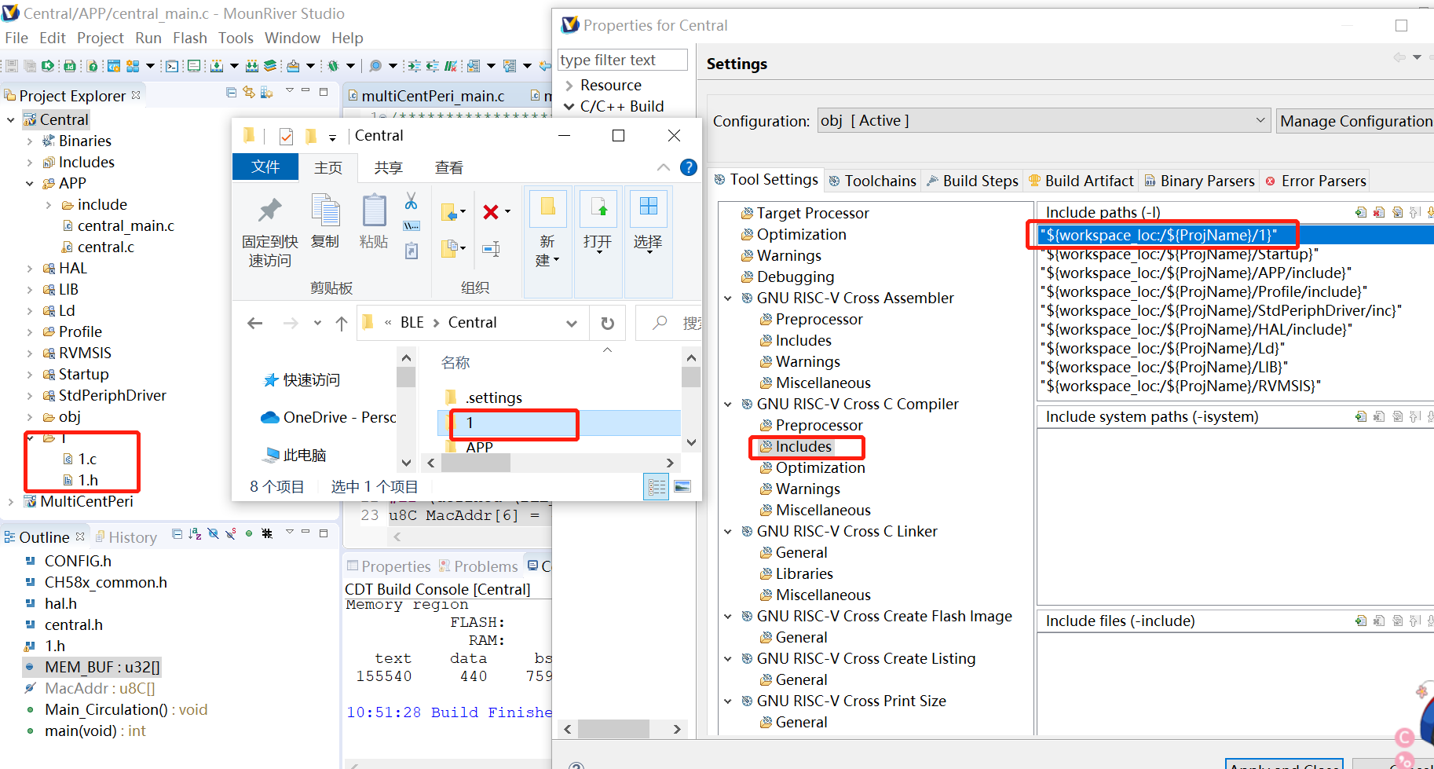The width and height of the screenshot is (1434, 769).
Task: Select the Startup include path entry
Action: [1179, 254]
